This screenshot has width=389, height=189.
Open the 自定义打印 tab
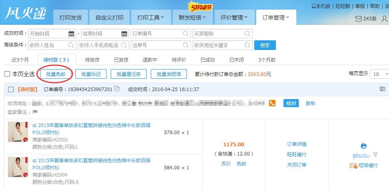[x=109, y=18]
